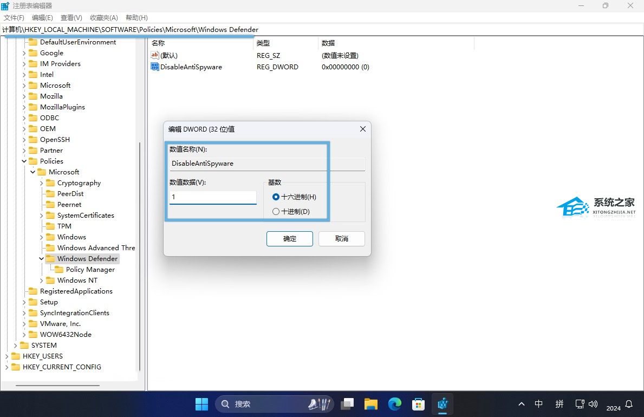Viewport: 644px width, 417px height.
Task: Expand the SystemCertificates key
Action: (41, 216)
